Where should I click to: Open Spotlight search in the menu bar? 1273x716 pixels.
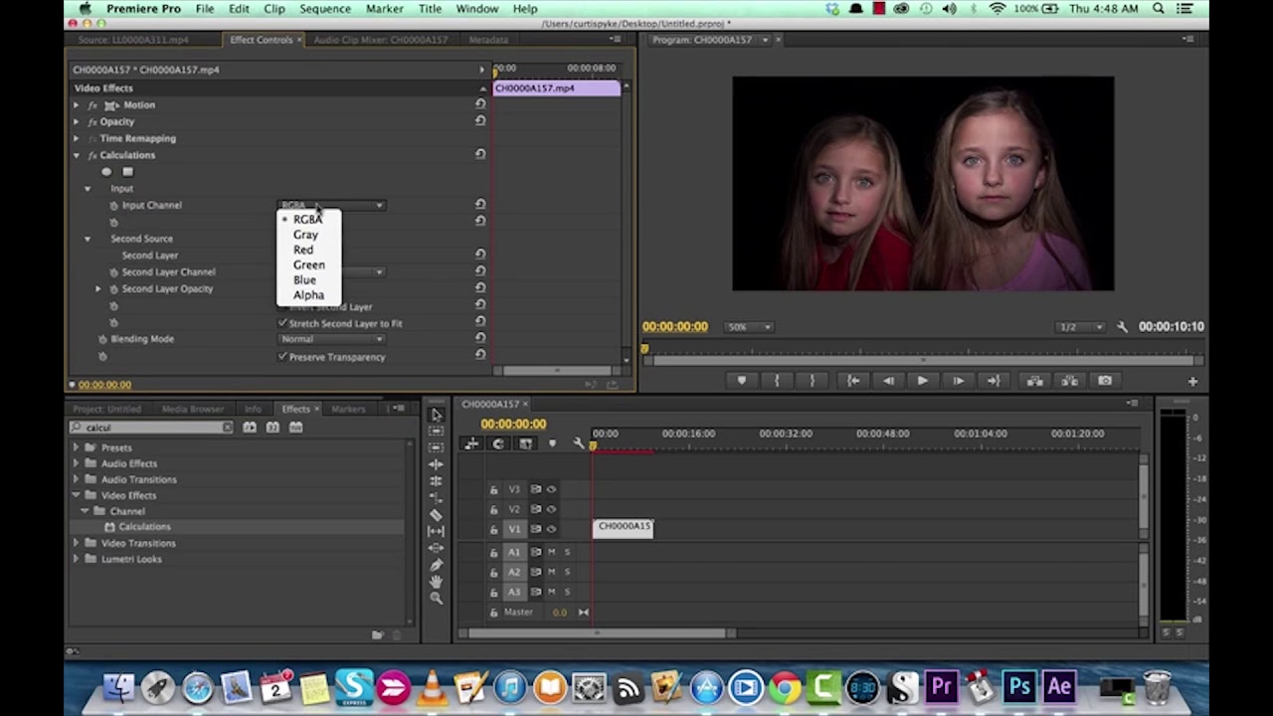click(x=1159, y=9)
